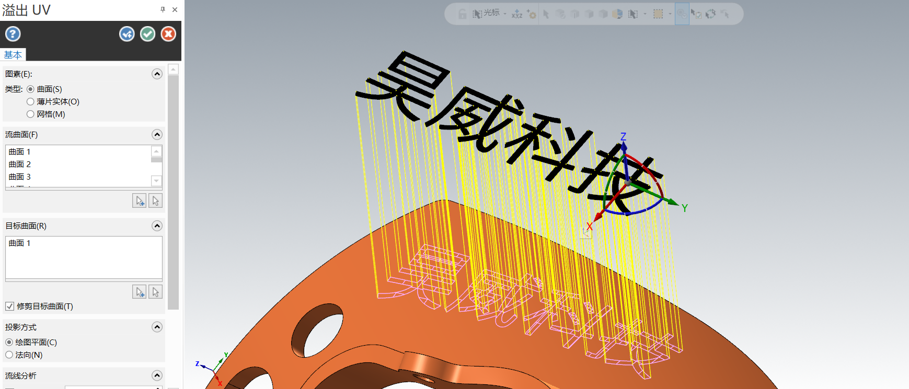This screenshot has width=909, height=389.
Task: Select the 网格(M) type radio
Action: click(x=30, y=114)
